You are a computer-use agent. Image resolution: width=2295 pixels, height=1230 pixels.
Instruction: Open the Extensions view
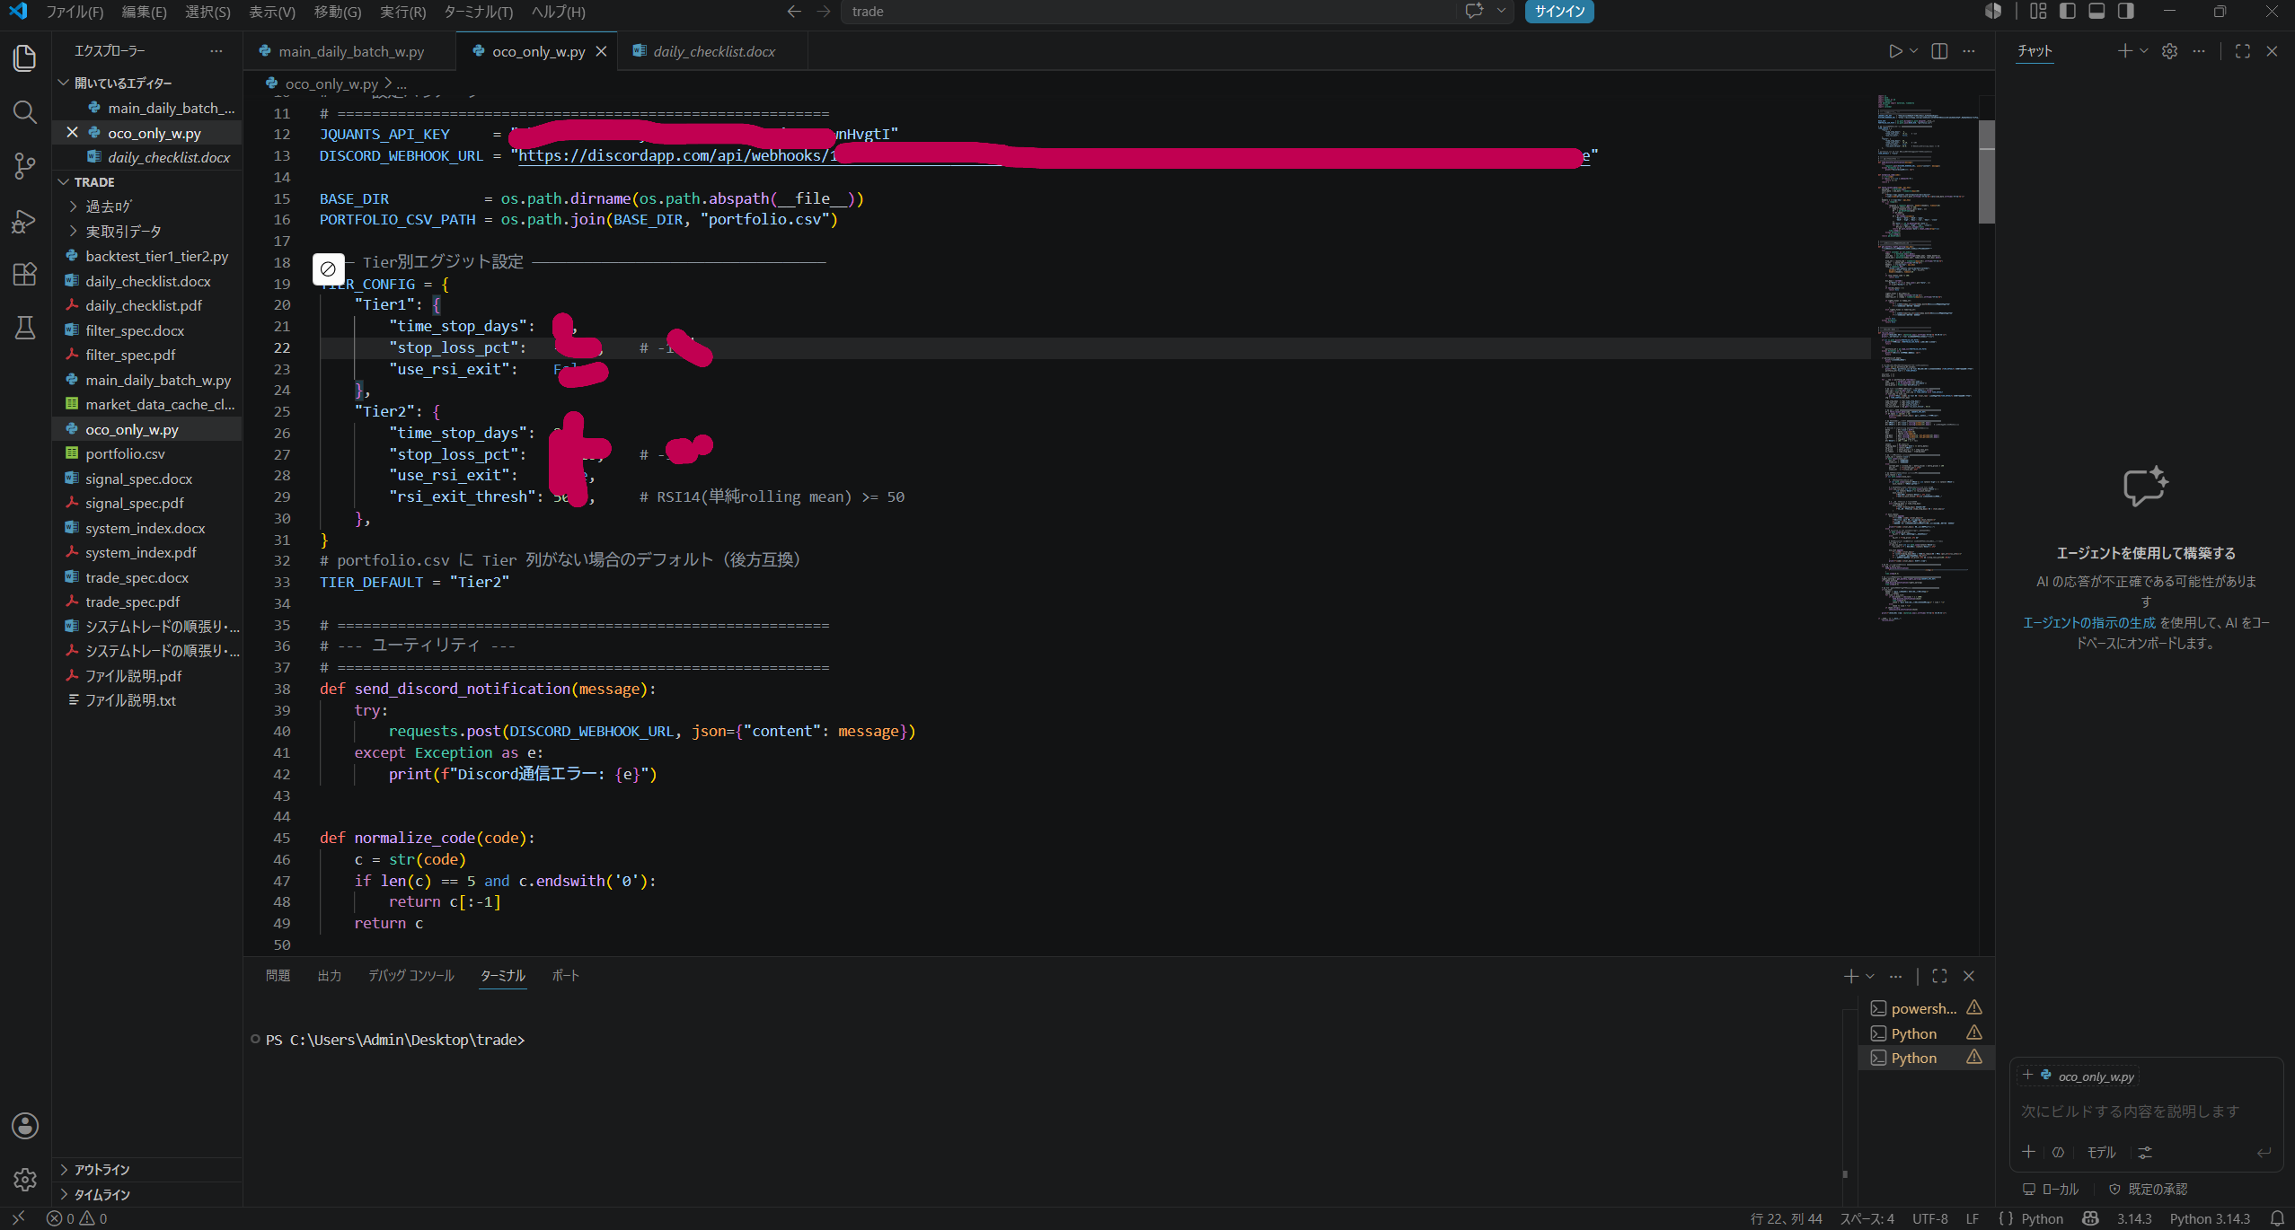(x=24, y=274)
